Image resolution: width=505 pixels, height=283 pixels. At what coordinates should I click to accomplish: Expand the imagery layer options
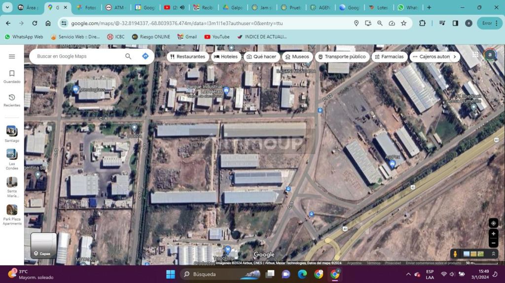493,254
